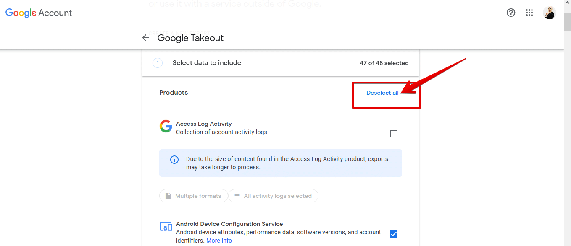Collapse the Select data to include section

pyautogui.click(x=281, y=63)
